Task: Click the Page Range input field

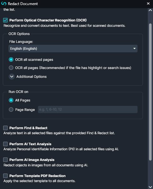Action: click(x=88, y=109)
